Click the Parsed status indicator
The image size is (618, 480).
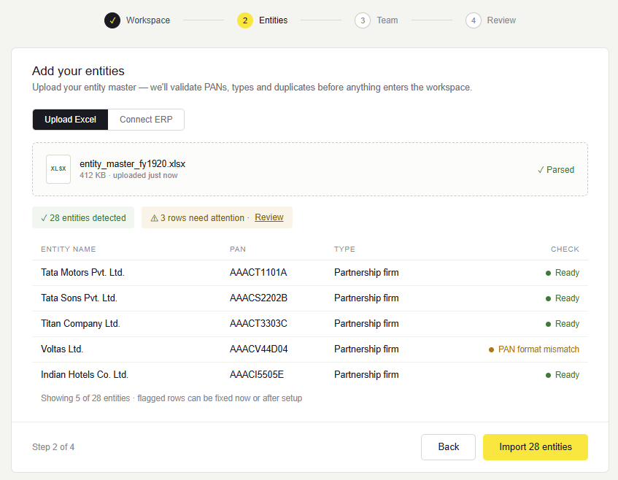point(556,170)
